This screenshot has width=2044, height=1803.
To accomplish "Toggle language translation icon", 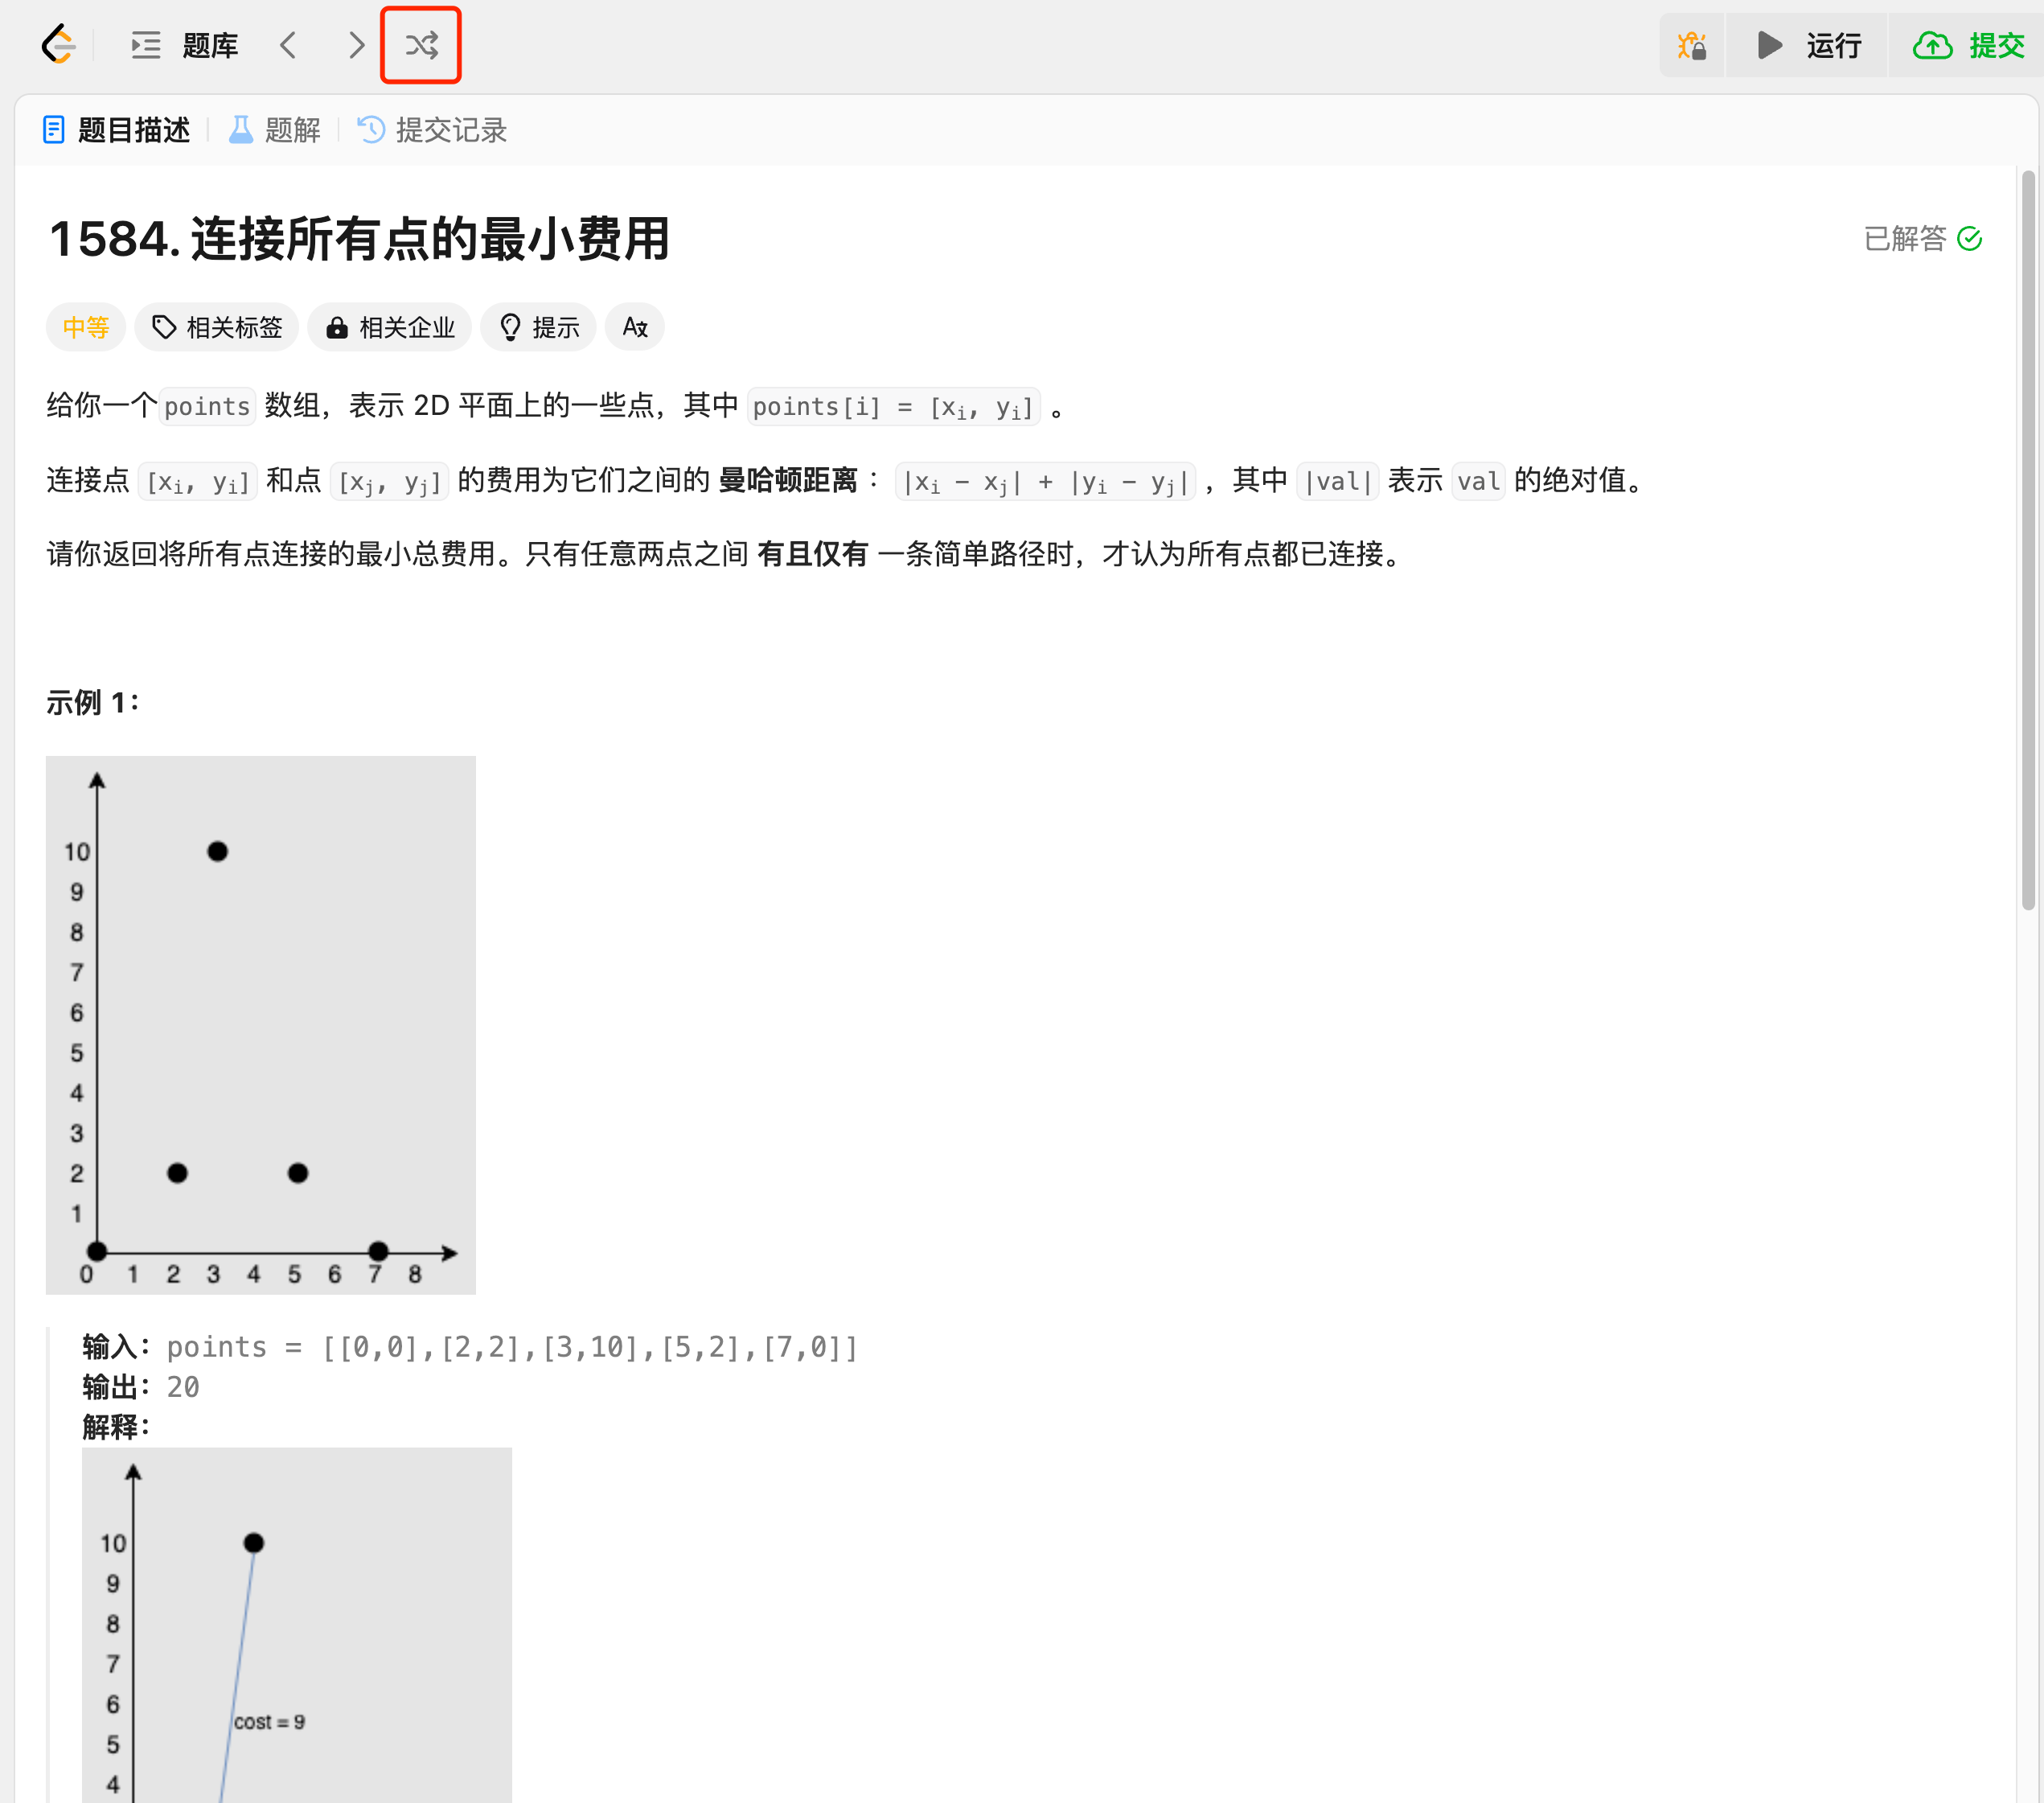I will [635, 327].
